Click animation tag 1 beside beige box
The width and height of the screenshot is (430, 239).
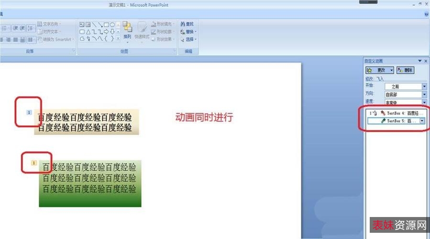29,112
